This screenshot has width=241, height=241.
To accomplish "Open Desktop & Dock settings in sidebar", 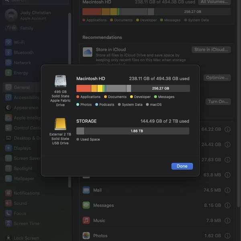I will pos(22,138).
